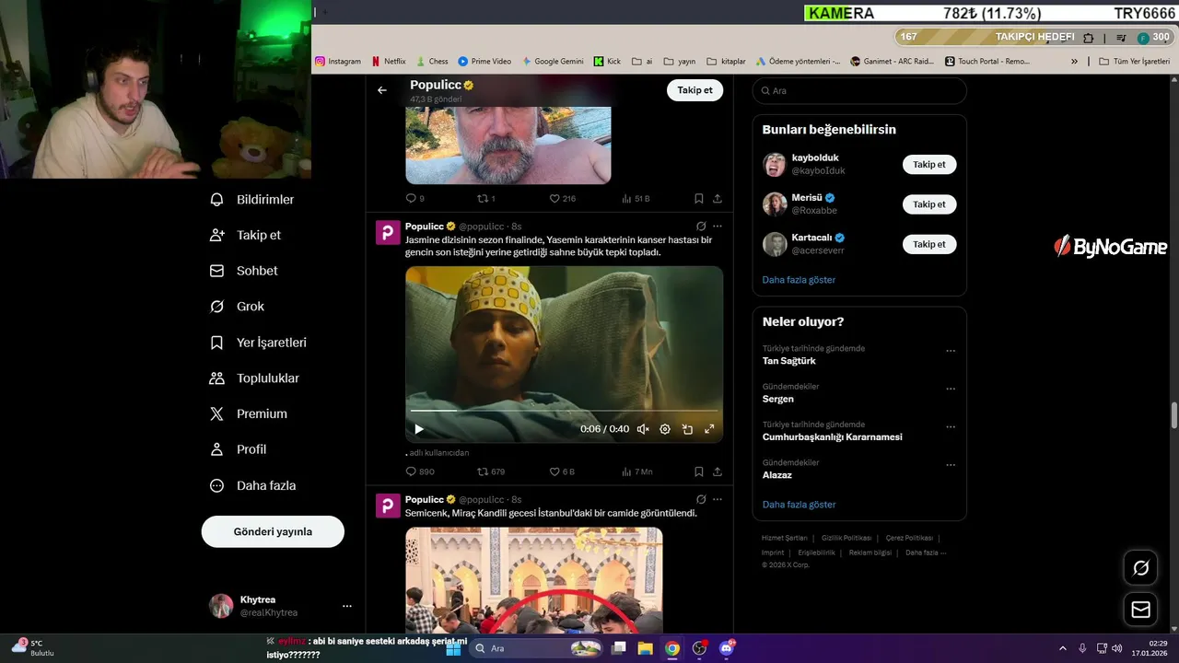Open more options dots on Jasmine post
Viewport: 1179px width, 663px height.
point(718,227)
